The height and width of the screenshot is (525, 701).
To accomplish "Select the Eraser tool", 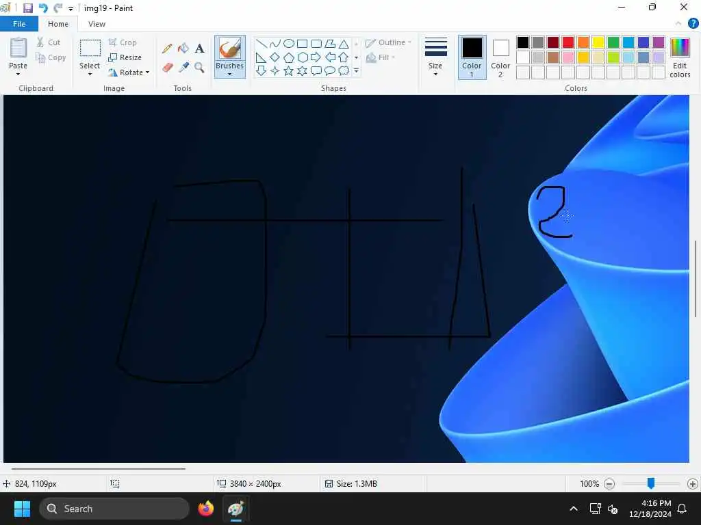I will tap(167, 68).
